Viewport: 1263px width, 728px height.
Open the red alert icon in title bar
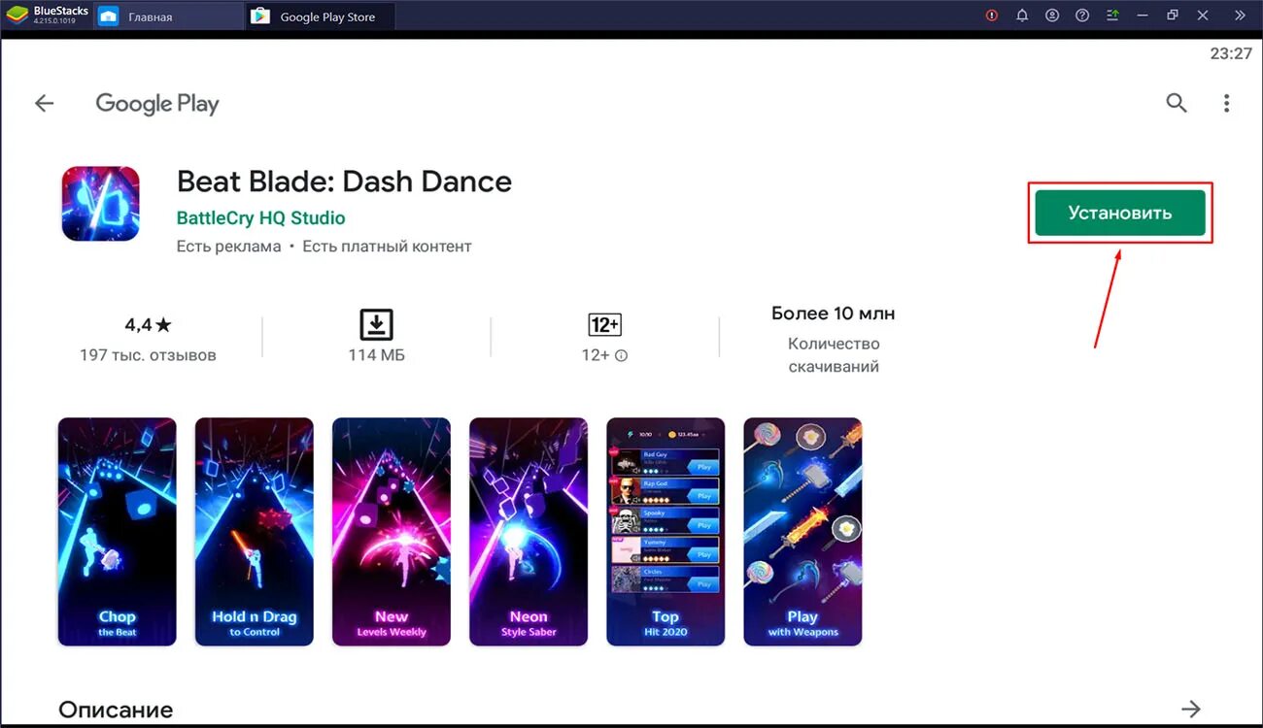click(x=992, y=16)
